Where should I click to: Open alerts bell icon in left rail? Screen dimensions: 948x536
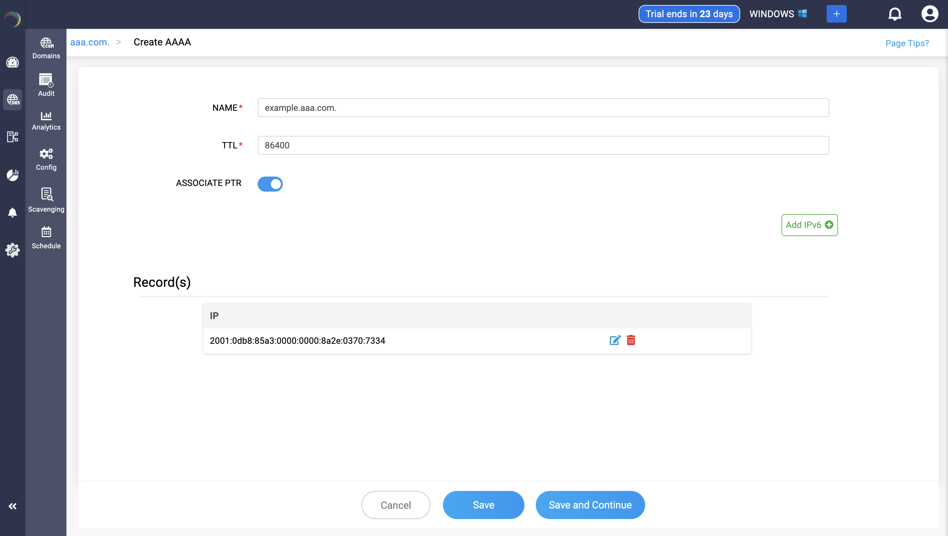click(x=13, y=212)
